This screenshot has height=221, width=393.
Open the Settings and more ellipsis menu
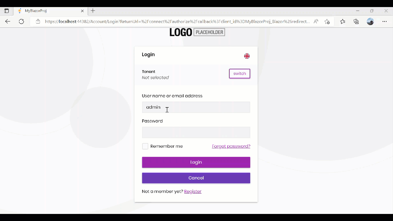tap(384, 21)
